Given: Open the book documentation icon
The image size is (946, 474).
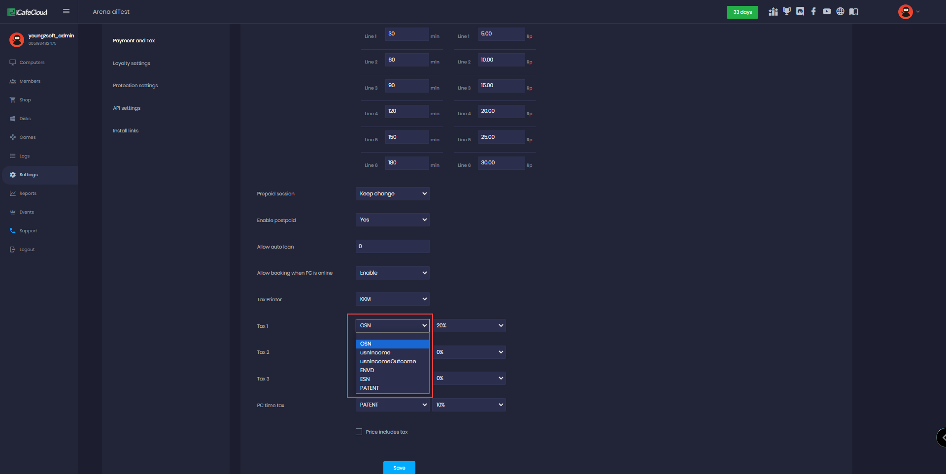Looking at the screenshot, I should click(x=854, y=12).
